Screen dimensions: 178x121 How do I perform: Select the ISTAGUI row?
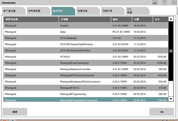click(86, 57)
